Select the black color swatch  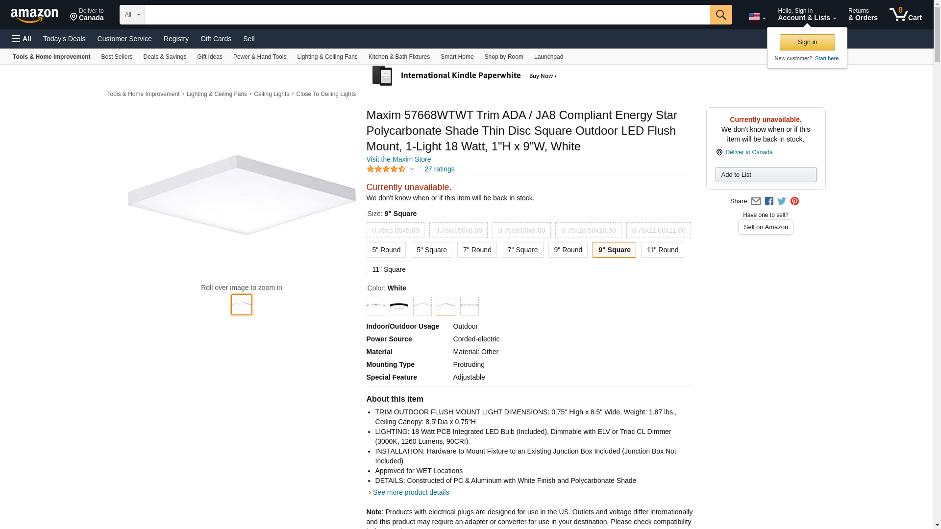[x=398, y=306]
